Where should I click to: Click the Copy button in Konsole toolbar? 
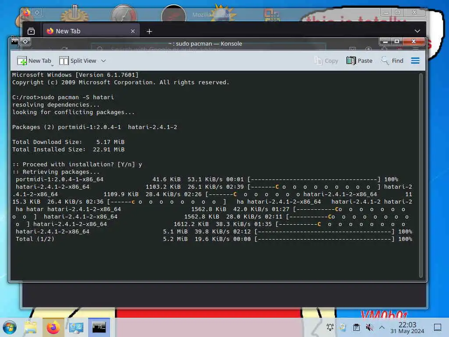click(x=326, y=61)
